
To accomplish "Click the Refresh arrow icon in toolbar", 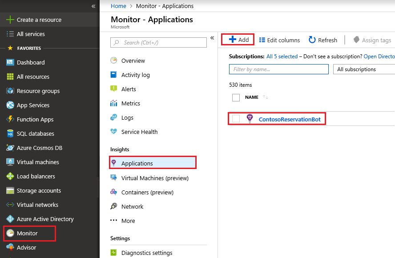I will [312, 40].
